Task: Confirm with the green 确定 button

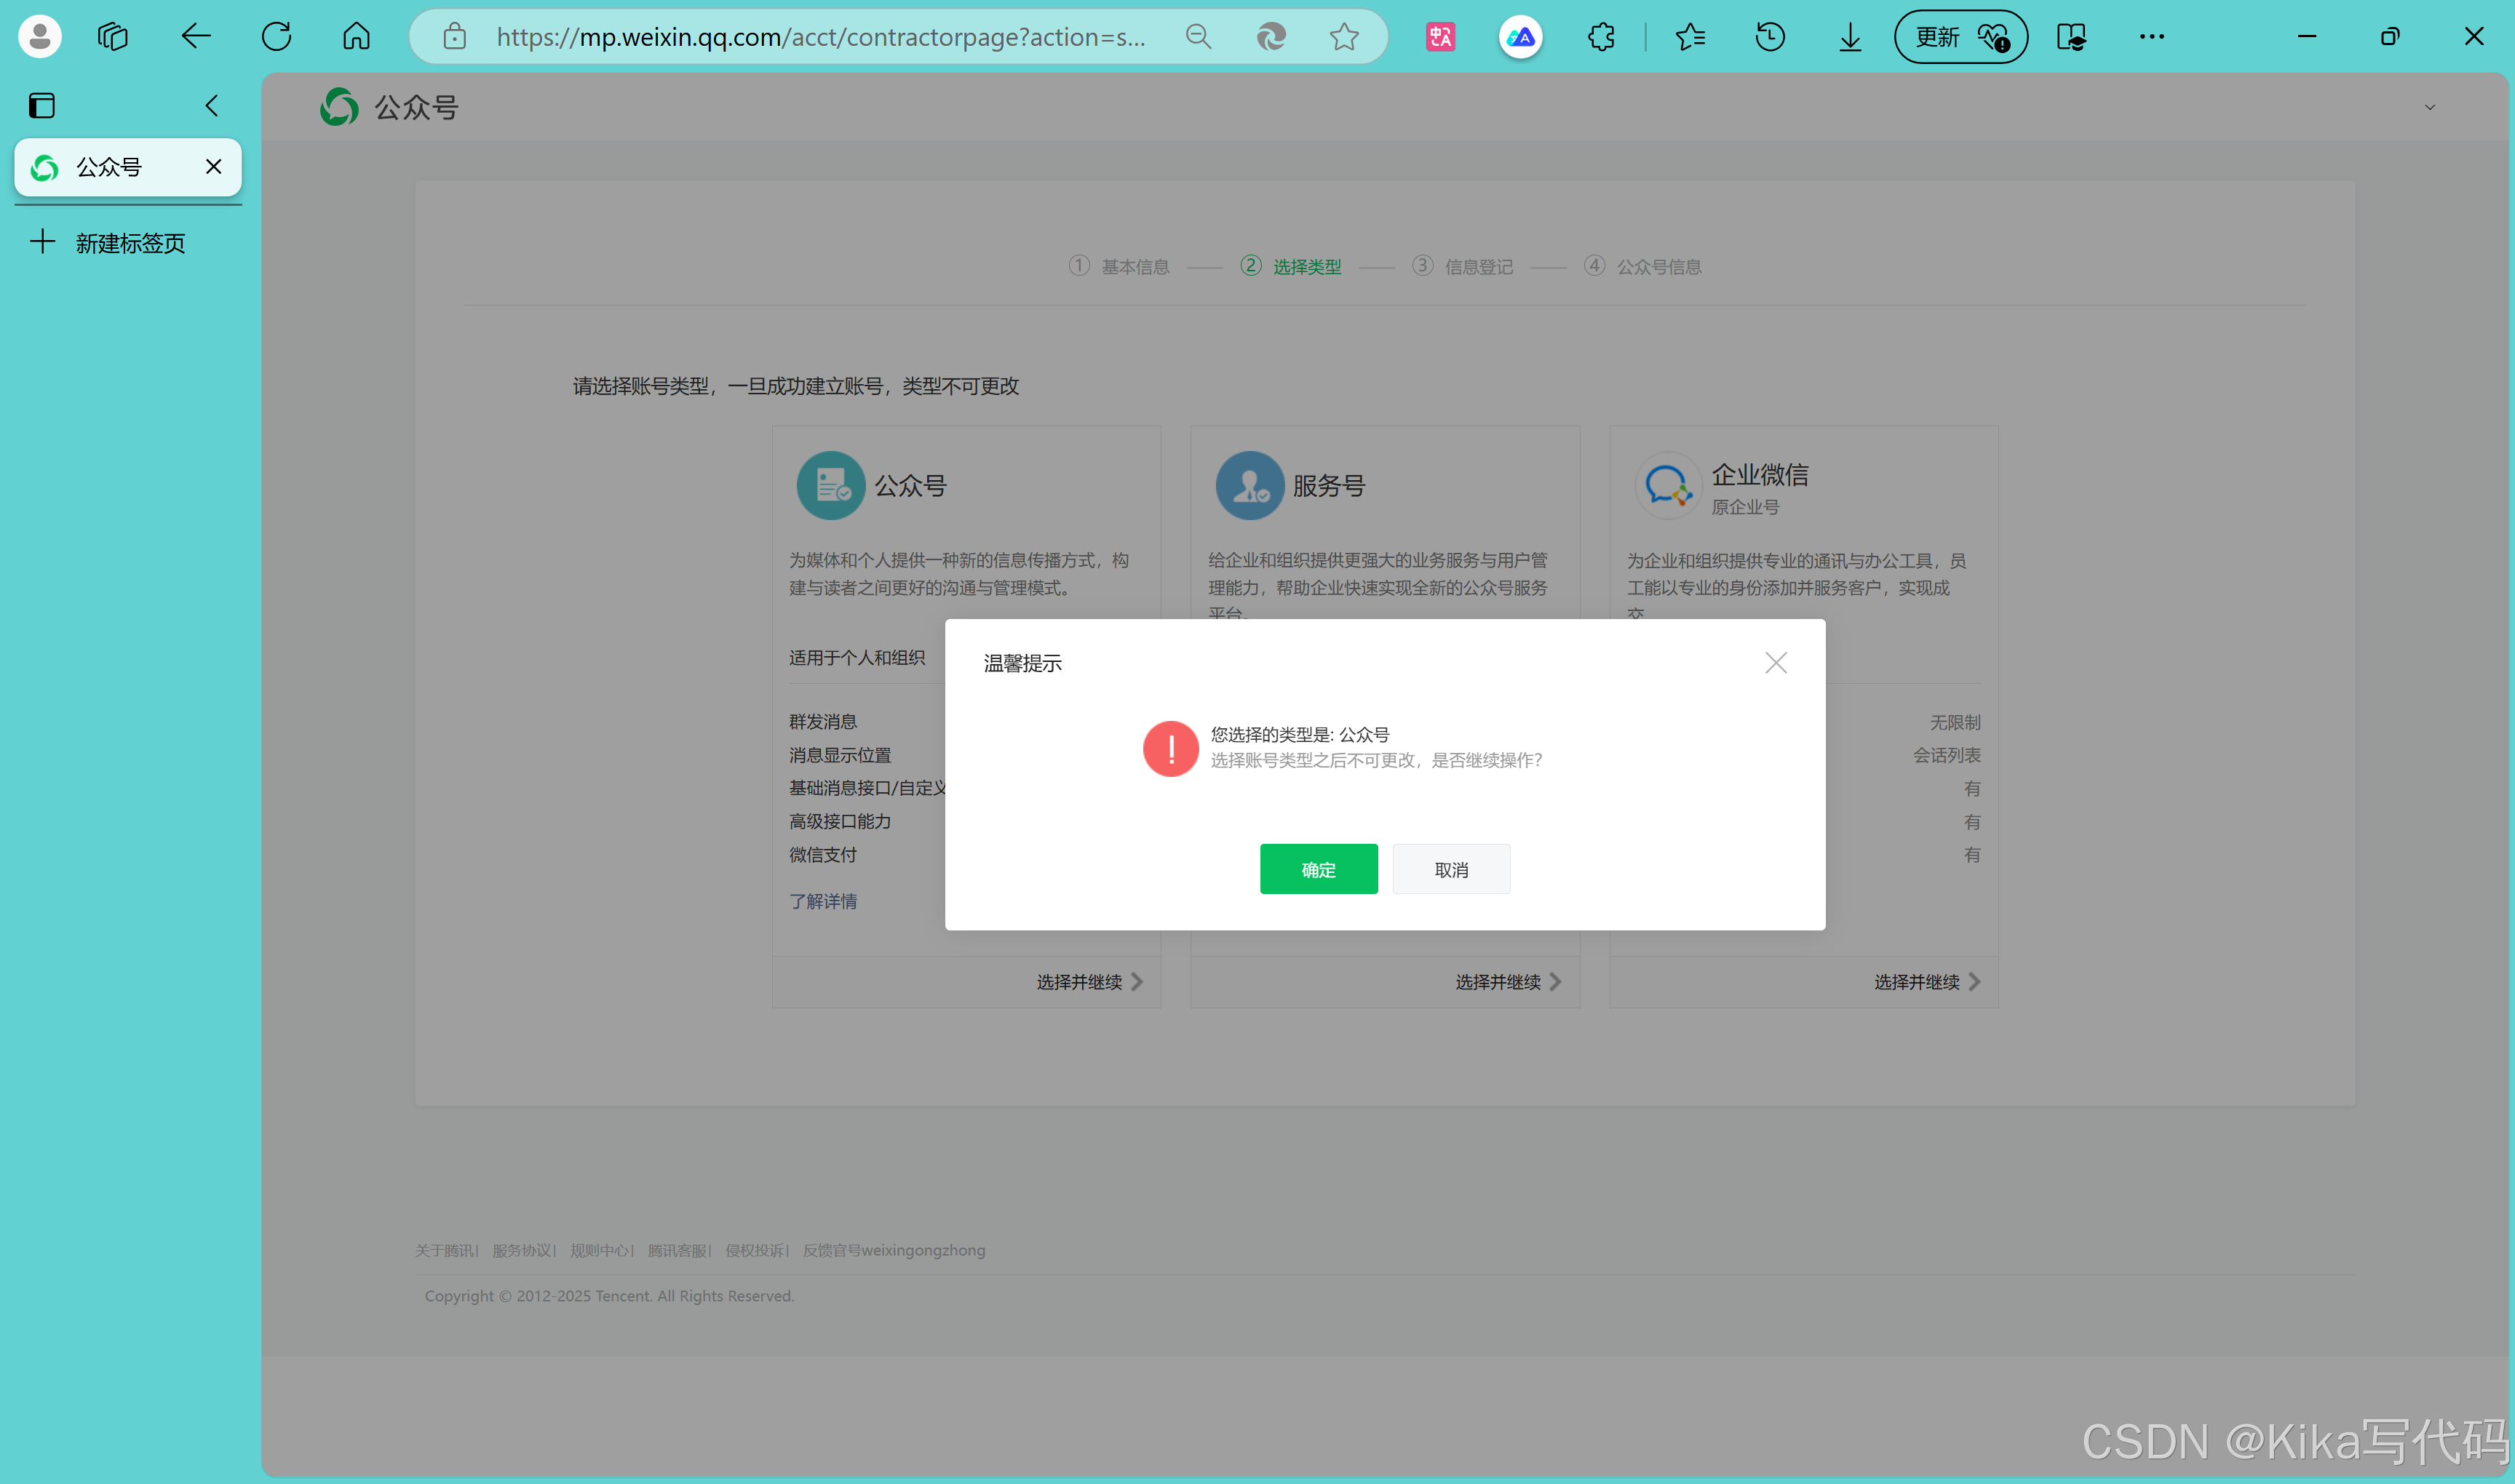Action: (x=1317, y=869)
